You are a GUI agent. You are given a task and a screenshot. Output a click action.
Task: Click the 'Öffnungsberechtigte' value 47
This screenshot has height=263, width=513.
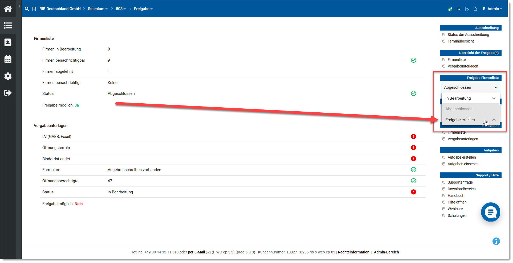coord(110,181)
